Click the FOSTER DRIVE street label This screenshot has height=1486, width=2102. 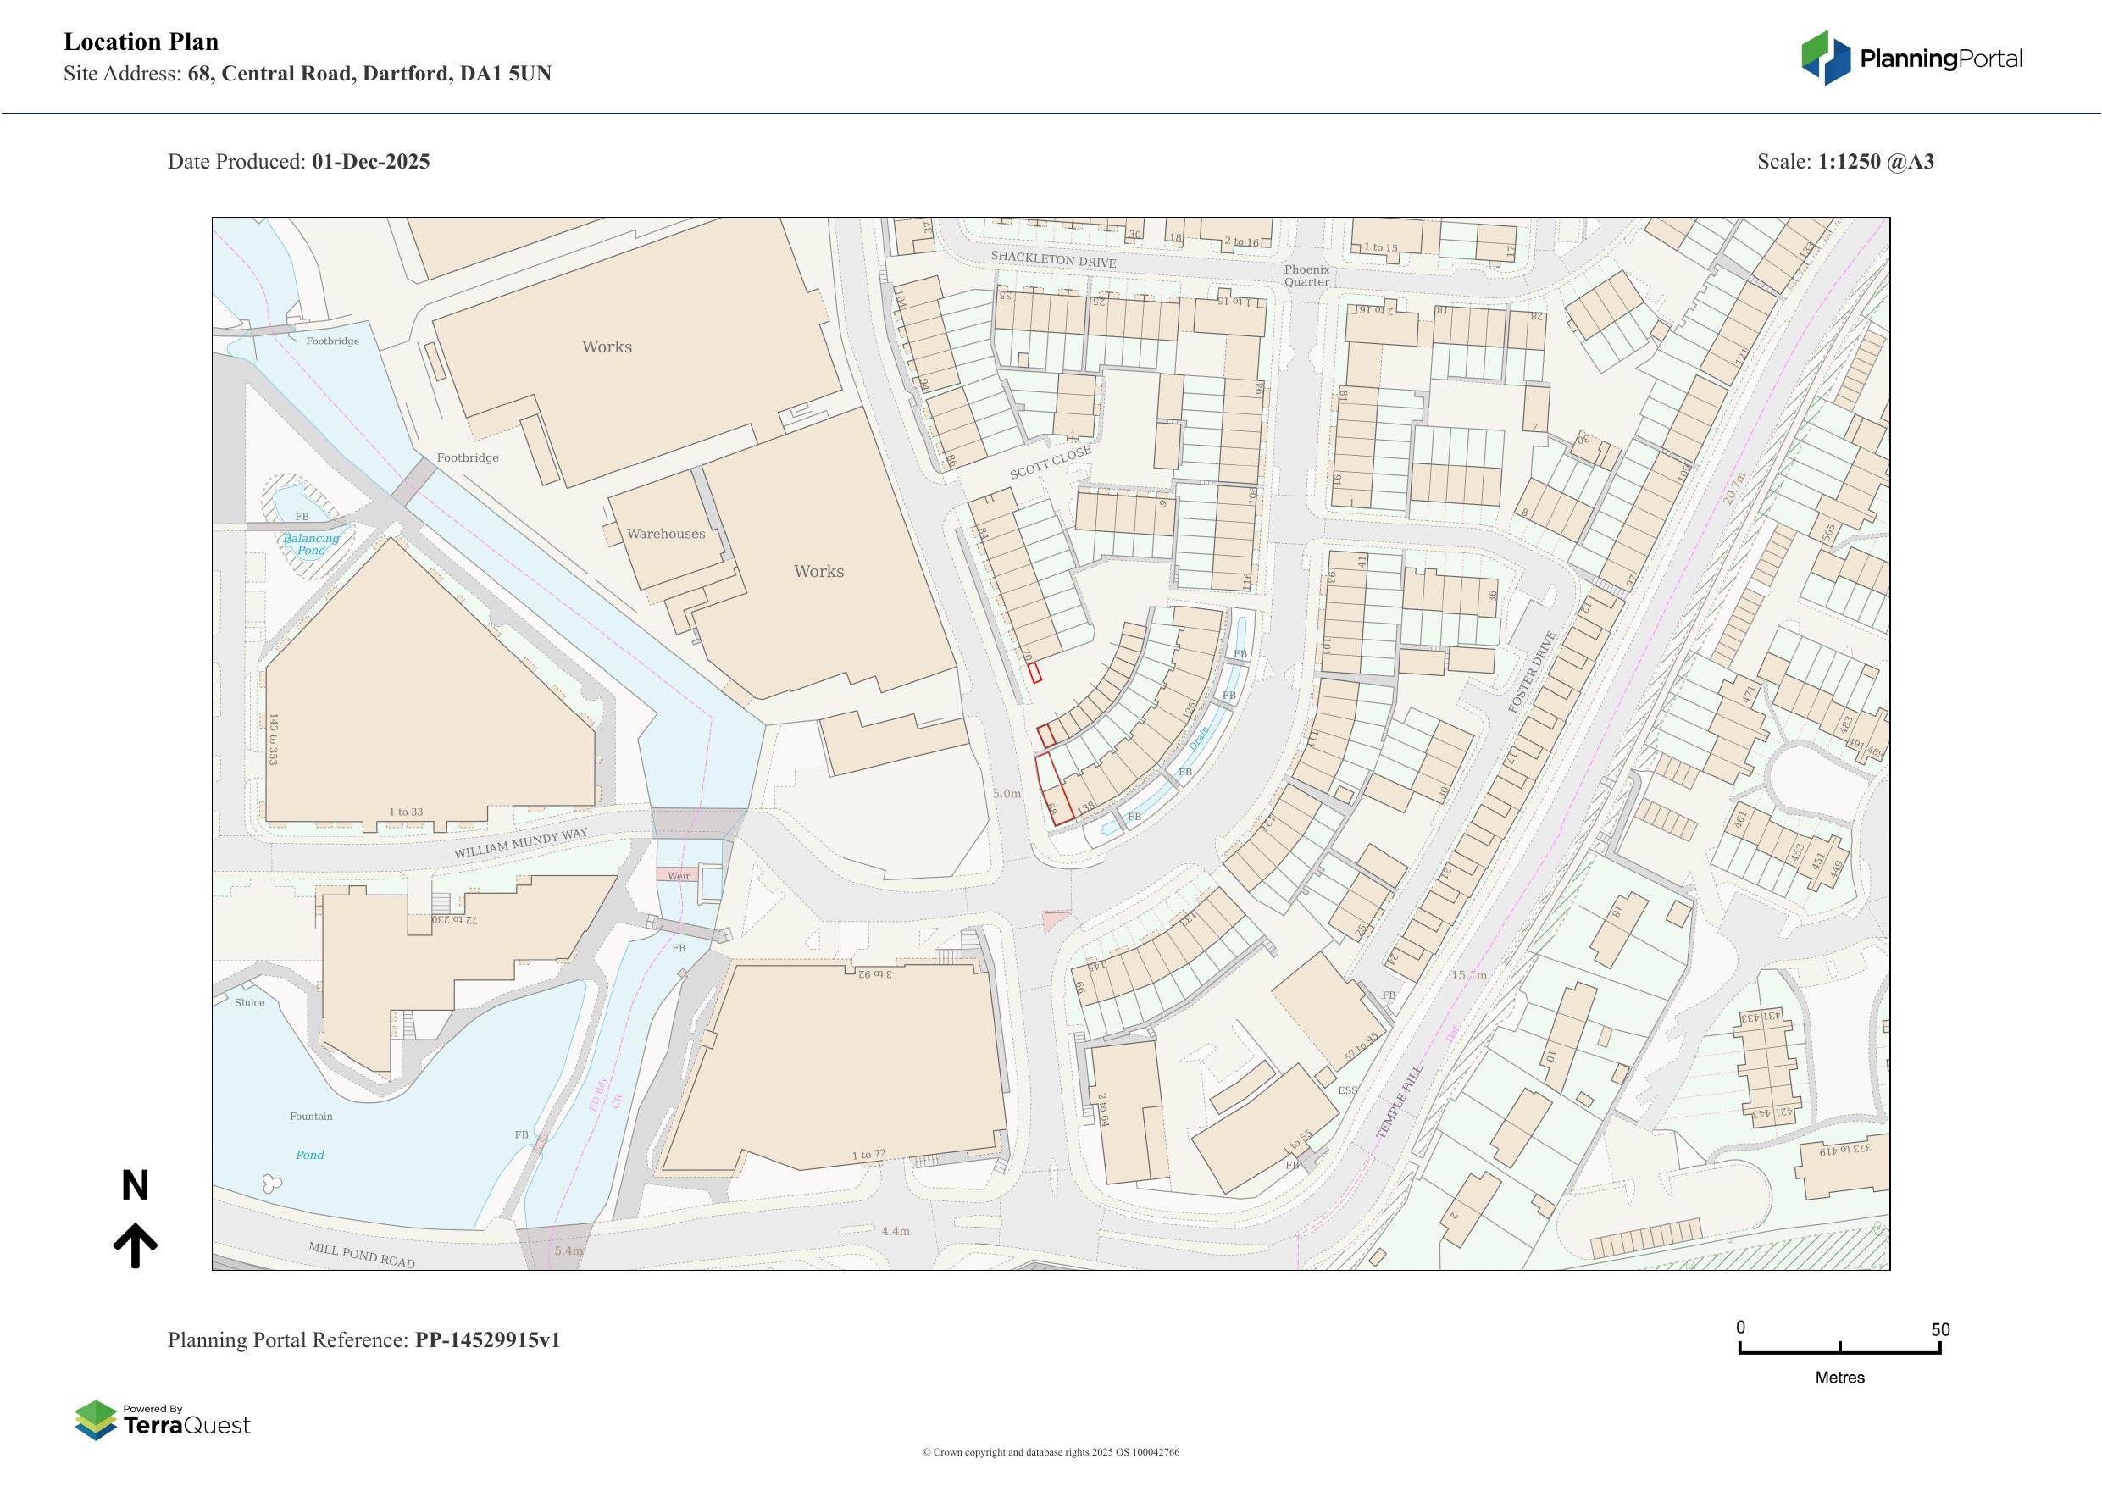(1532, 672)
